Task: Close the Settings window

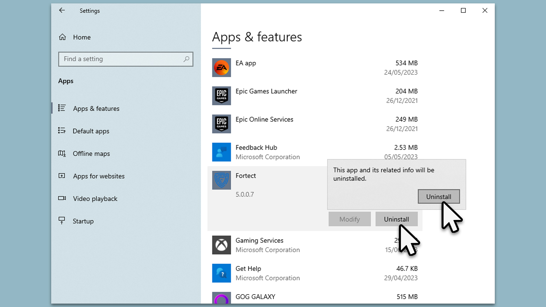Action: 485,11
